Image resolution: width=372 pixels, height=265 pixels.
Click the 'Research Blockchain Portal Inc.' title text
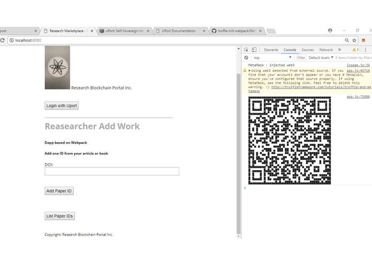click(102, 87)
